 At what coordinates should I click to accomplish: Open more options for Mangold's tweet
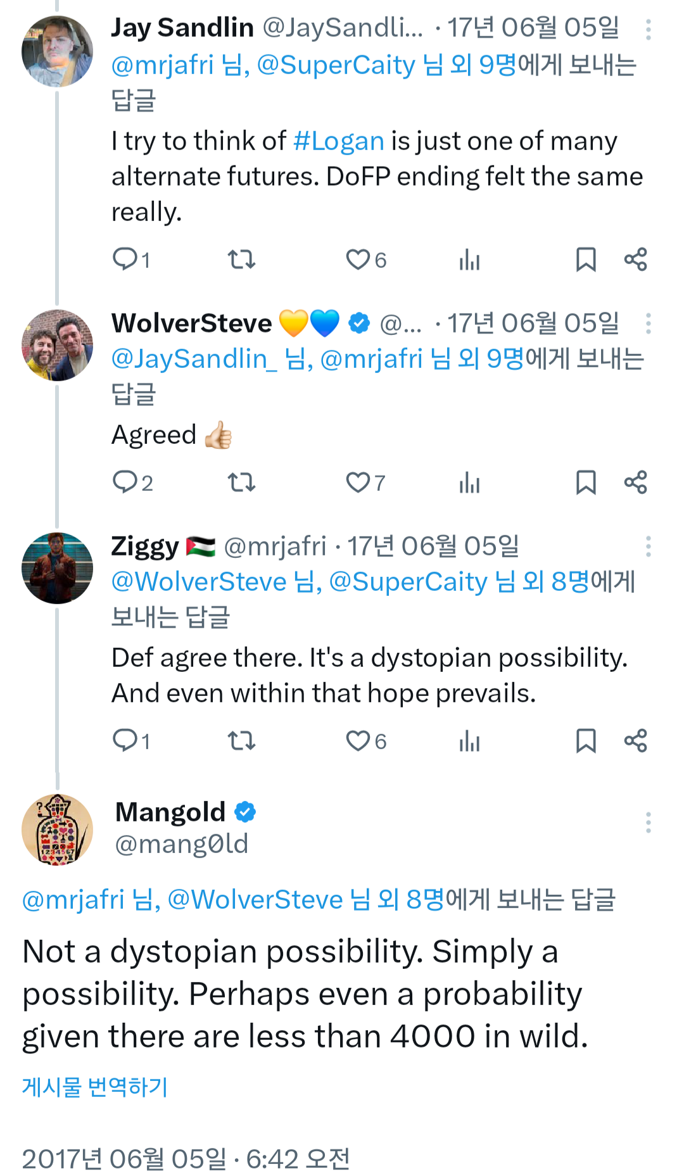coord(648,823)
